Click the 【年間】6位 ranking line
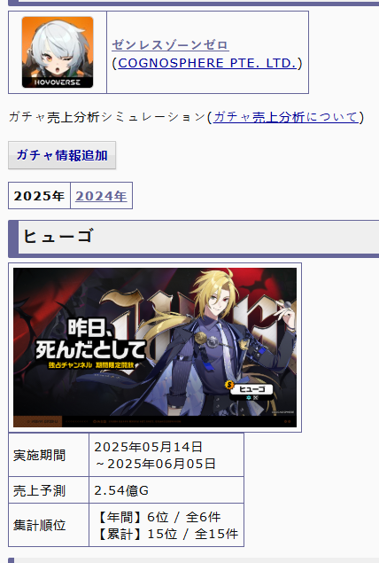The image size is (379, 563). 158,517
